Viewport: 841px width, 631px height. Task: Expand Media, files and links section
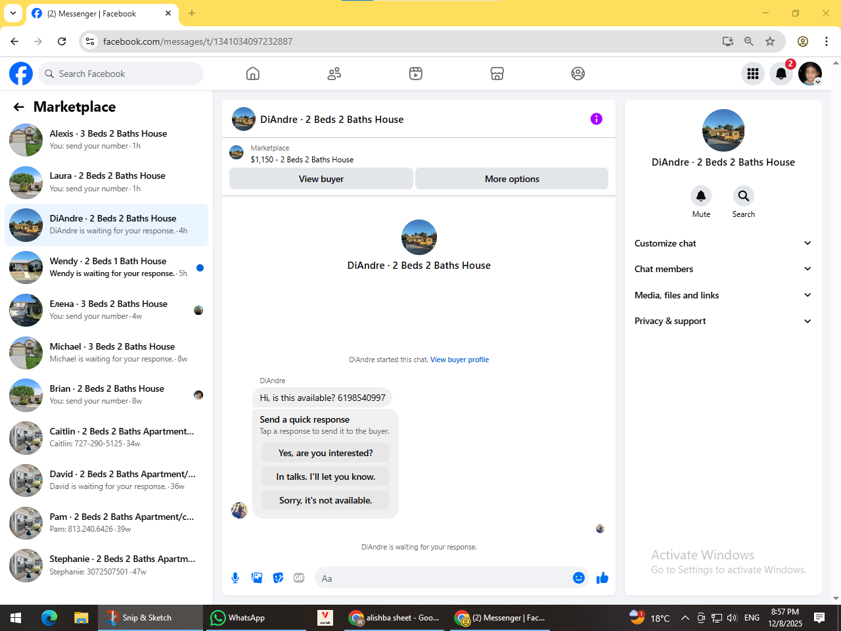pos(723,295)
